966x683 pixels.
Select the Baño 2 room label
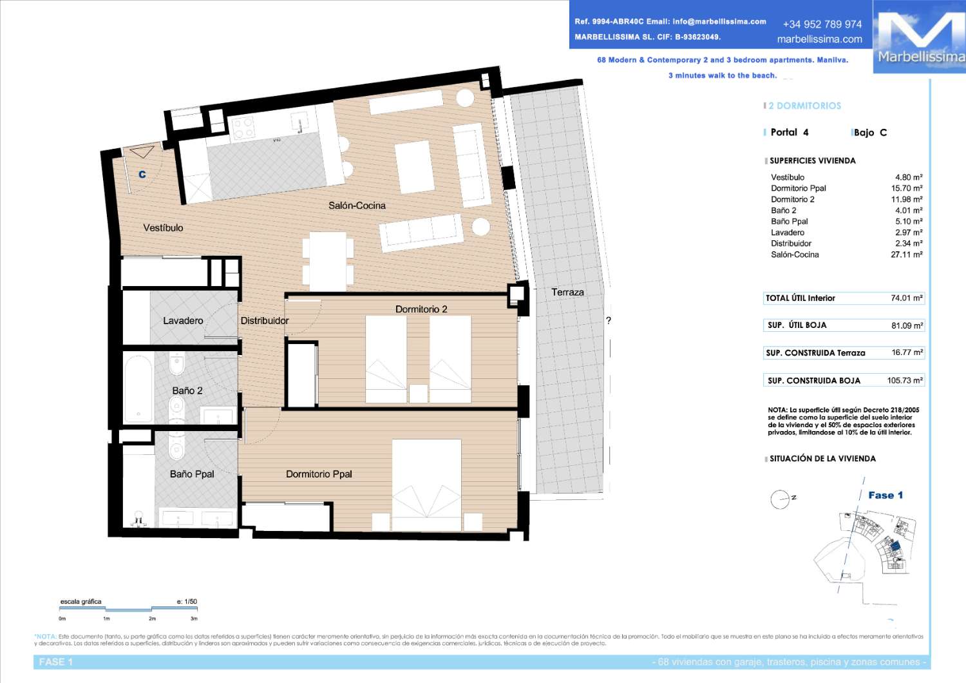click(x=187, y=390)
